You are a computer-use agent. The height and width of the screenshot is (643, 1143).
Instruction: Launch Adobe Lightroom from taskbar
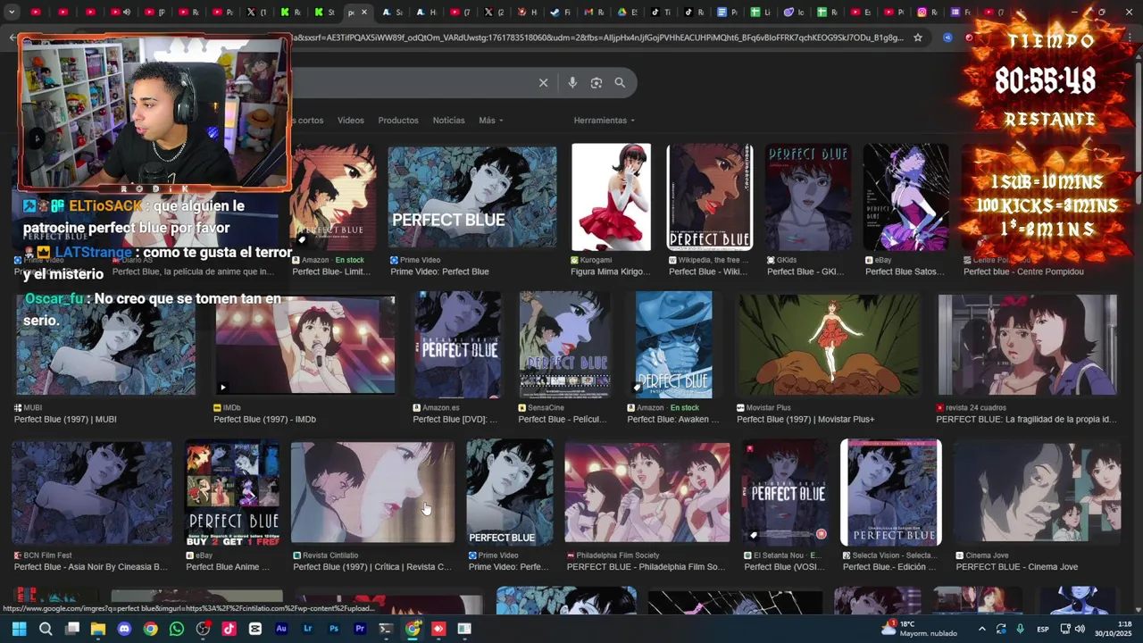pos(308,629)
